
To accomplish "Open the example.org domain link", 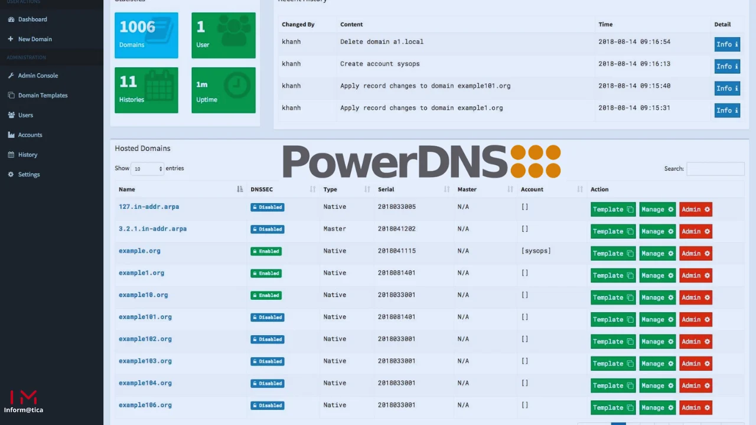I will (x=139, y=251).
